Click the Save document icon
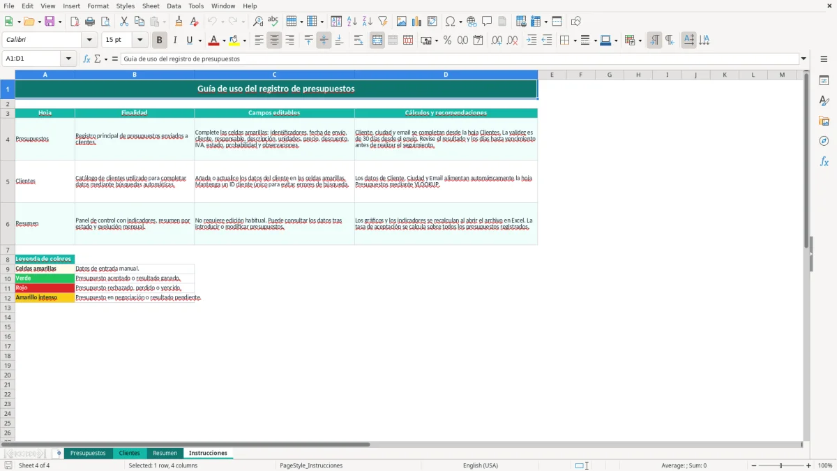 50,22
